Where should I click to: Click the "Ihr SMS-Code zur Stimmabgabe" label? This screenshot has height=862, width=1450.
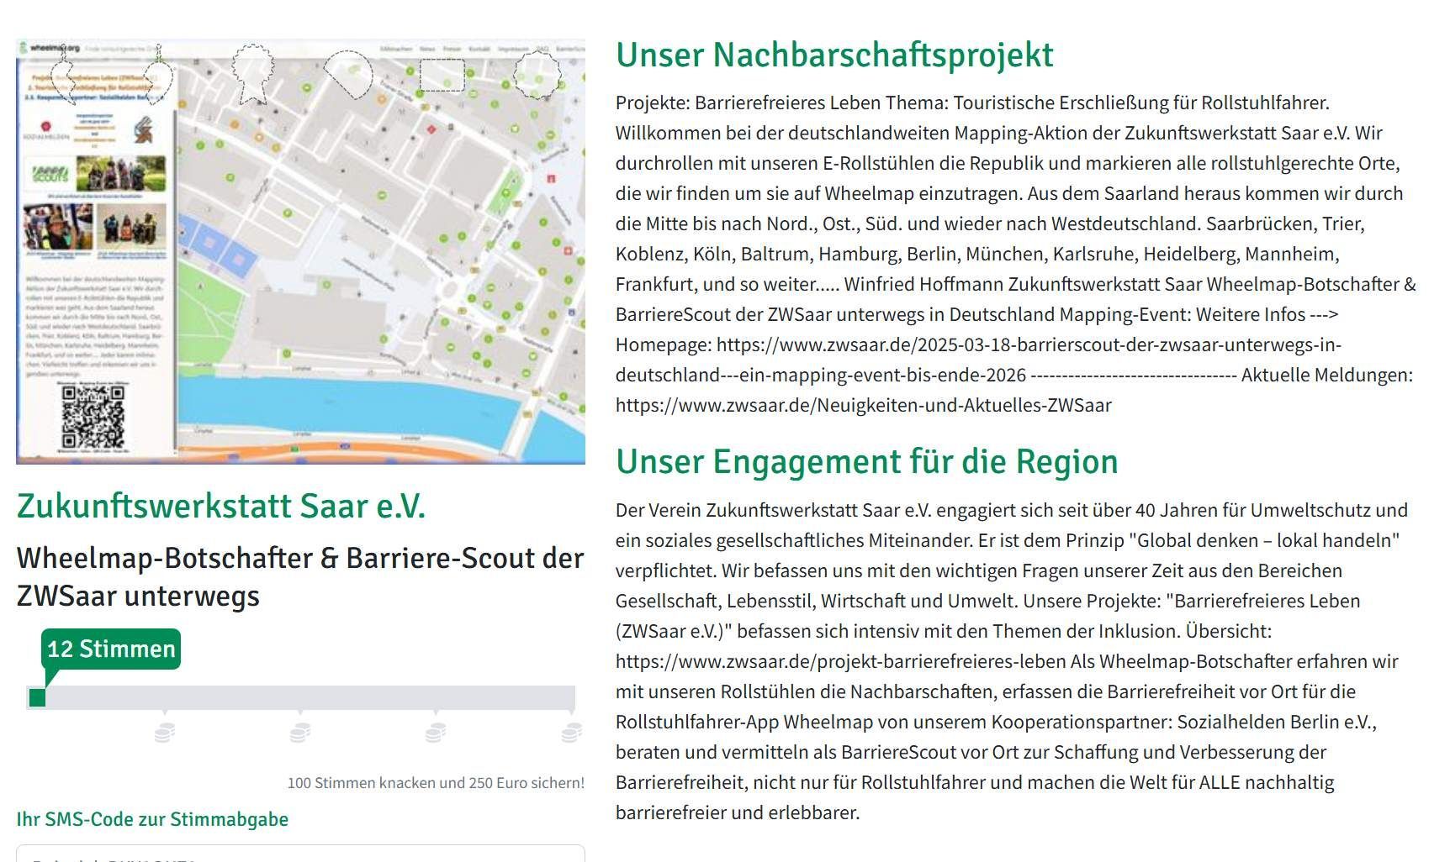(x=152, y=819)
